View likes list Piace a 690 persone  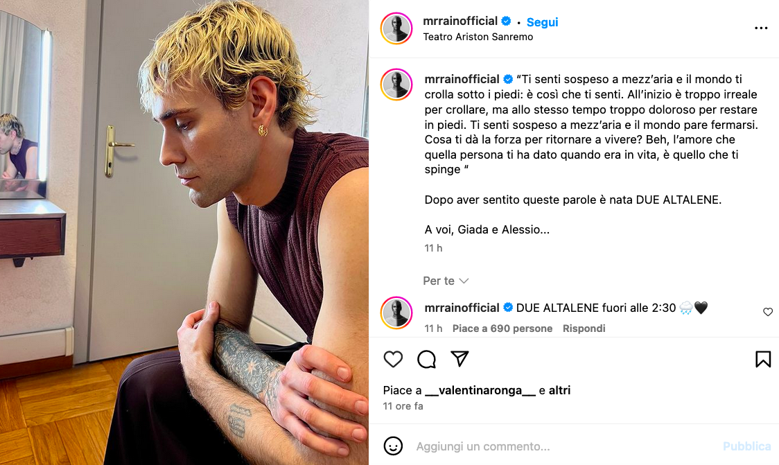point(502,328)
